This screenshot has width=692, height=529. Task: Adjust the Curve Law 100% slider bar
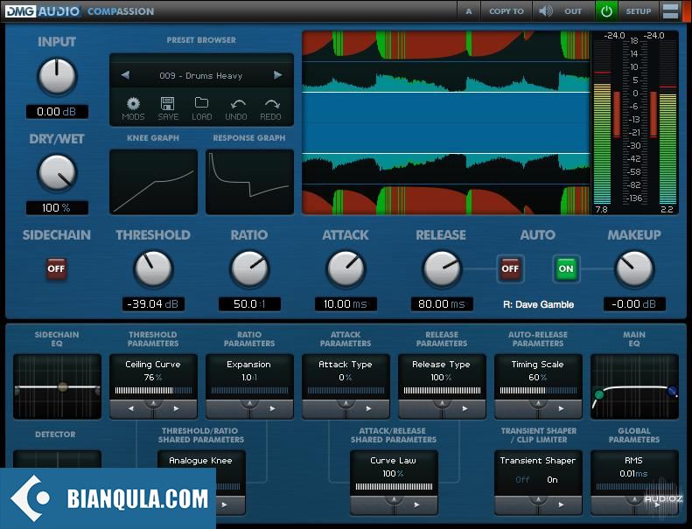tap(394, 487)
